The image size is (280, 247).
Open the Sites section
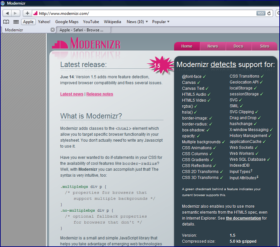pos(264,47)
